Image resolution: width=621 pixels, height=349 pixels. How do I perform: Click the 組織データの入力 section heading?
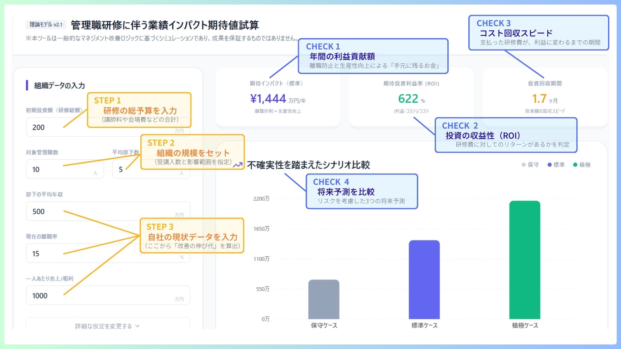coord(59,86)
